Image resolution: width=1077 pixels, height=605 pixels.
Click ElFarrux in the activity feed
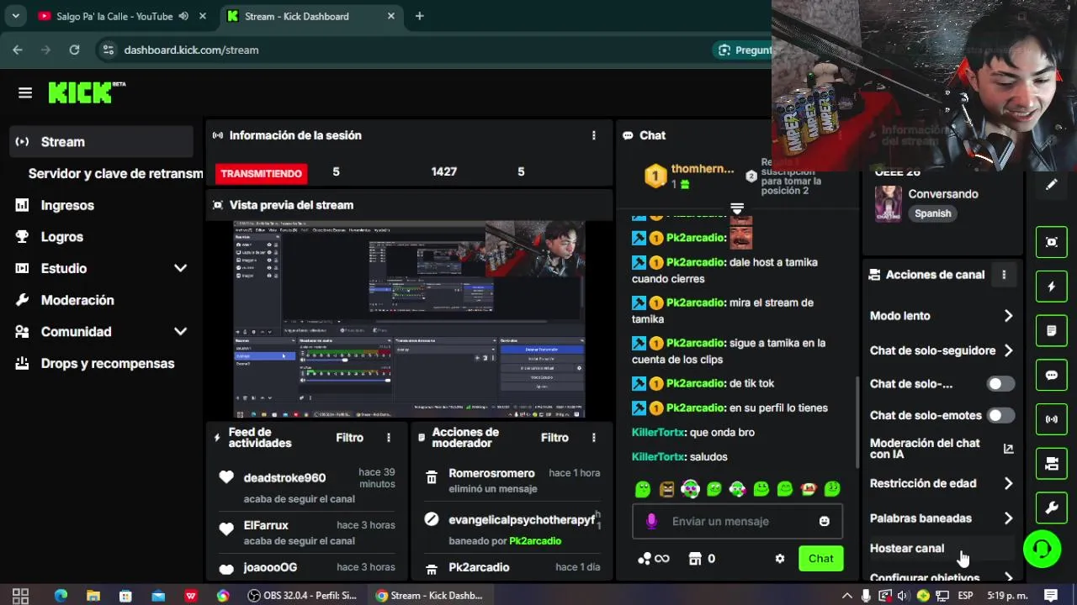click(266, 525)
